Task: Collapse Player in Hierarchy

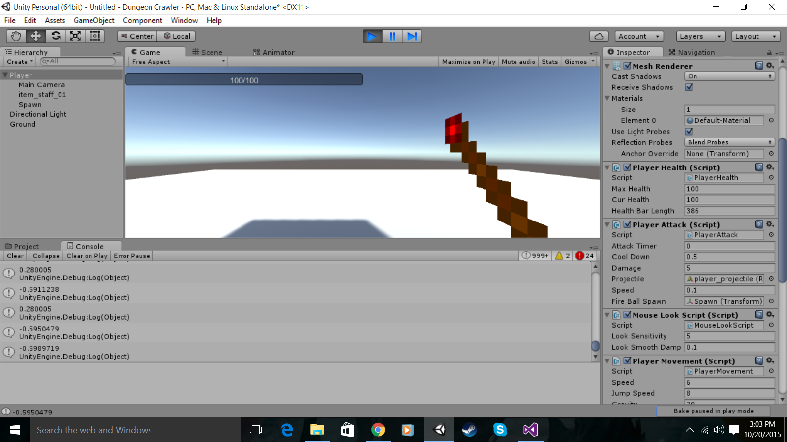Action: pos(5,75)
